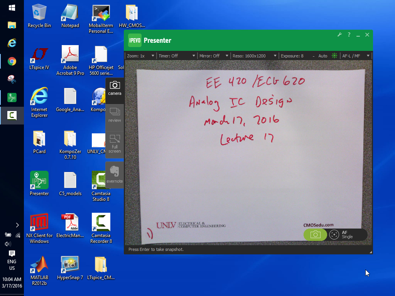This screenshot has height=296, width=395.
Task: Open File Explorer from taskbar
Action: pos(12,25)
